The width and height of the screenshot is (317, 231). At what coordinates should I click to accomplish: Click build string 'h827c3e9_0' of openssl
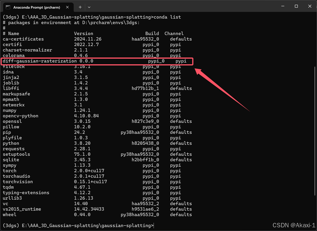pos(145,121)
